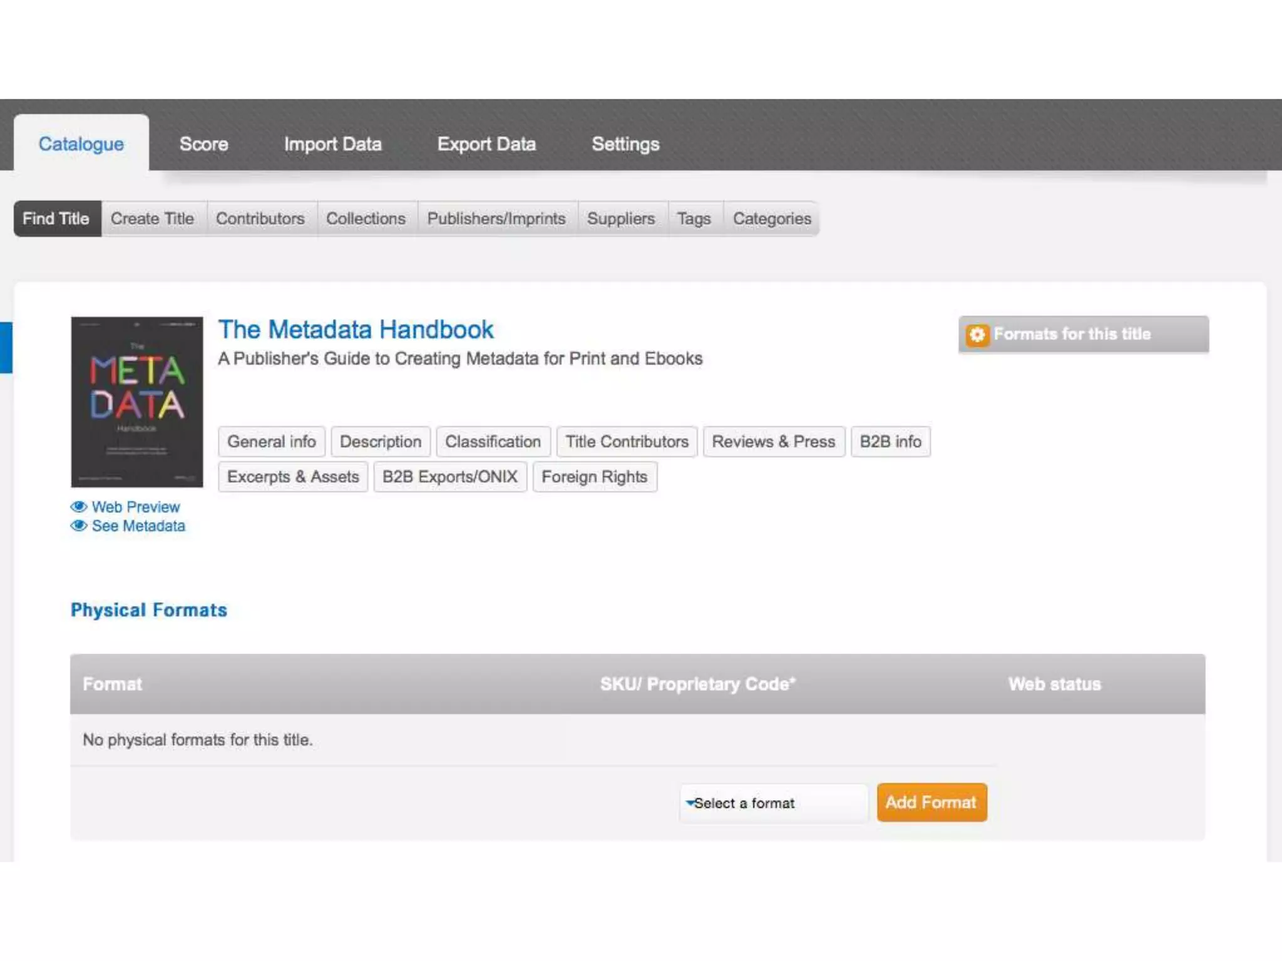Screen dimensions: 1282x961
Task: Click the Categories submenu item
Action: (x=772, y=219)
